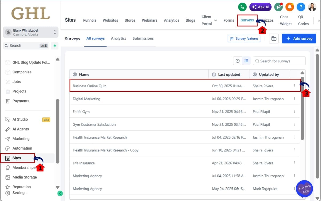Open AI Studio in the sidebar
This screenshot has height=201, width=321.
(x=20, y=119)
